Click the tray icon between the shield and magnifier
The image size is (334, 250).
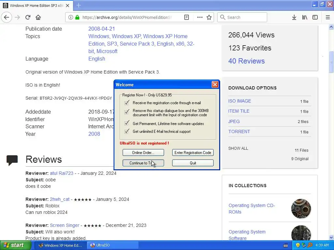tap(304, 245)
